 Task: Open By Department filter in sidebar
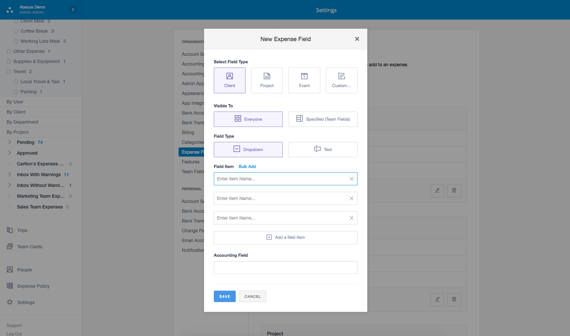pyautogui.click(x=23, y=122)
